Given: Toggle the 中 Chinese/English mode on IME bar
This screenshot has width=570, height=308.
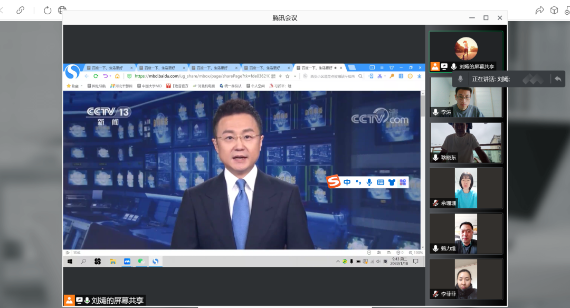Looking at the screenshot, I should [347, 182].
